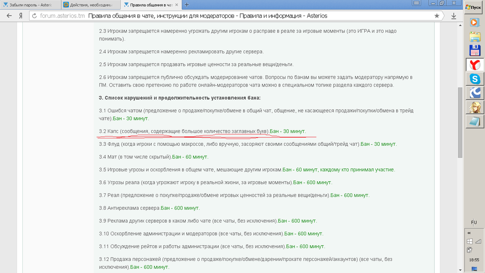Open the network signal tray icon
Viewport: 485px width, 273px height.
[x=478, y=241]
